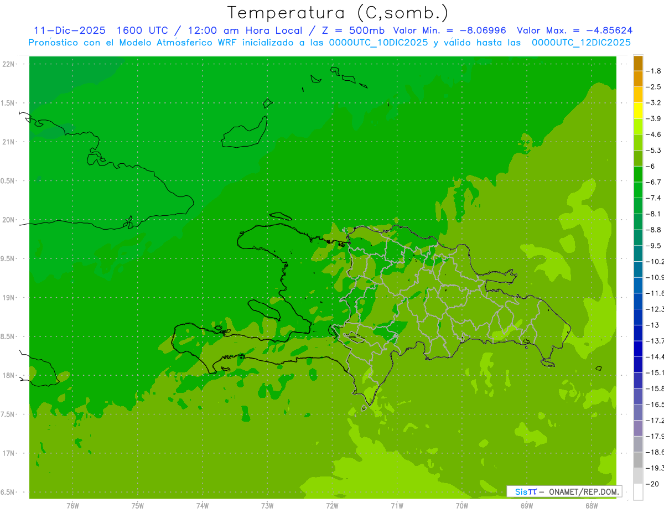The height and width of the screenshot is (513, 664).
Task: Click the '-1.8' colorbar label
Action: [x=654, y=71]
